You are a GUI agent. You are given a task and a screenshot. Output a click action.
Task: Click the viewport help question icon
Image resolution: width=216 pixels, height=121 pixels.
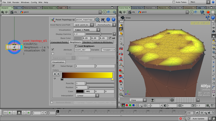(x=213, y=17)
